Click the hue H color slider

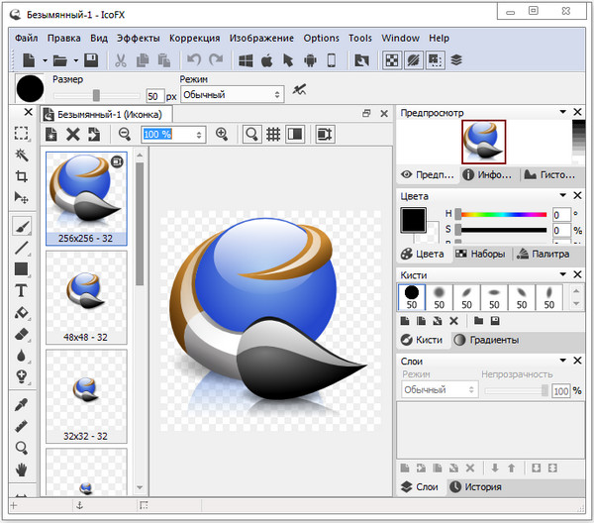[x=501, y=214]
